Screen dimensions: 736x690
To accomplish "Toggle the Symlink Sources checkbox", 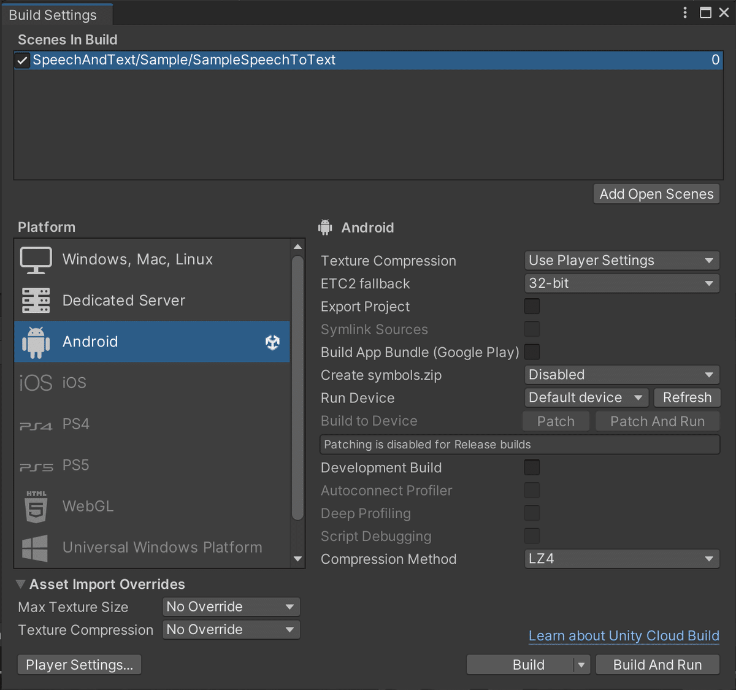I will pos(532,329).
